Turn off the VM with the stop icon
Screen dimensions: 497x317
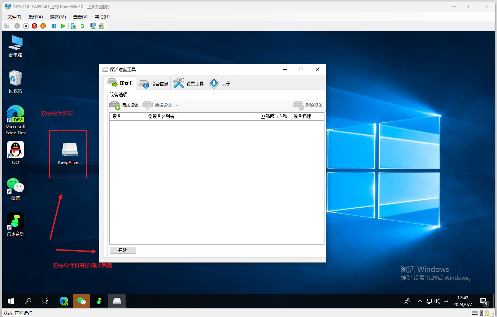tap(26, 26)
